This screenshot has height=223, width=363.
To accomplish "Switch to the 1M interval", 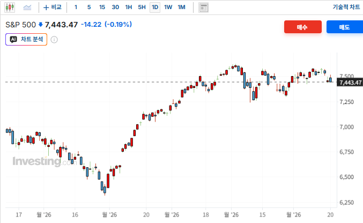I will (181, 8).
